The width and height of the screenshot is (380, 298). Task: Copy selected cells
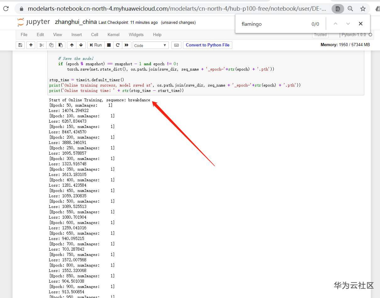coord(51,45)
